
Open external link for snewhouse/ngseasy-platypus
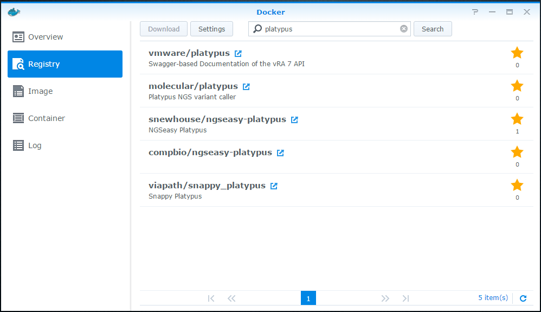point(294,120)
